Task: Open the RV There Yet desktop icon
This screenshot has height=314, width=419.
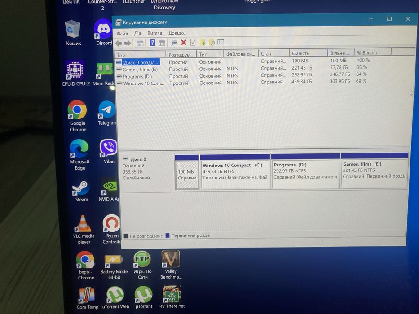Action: [x=172, y=297]
